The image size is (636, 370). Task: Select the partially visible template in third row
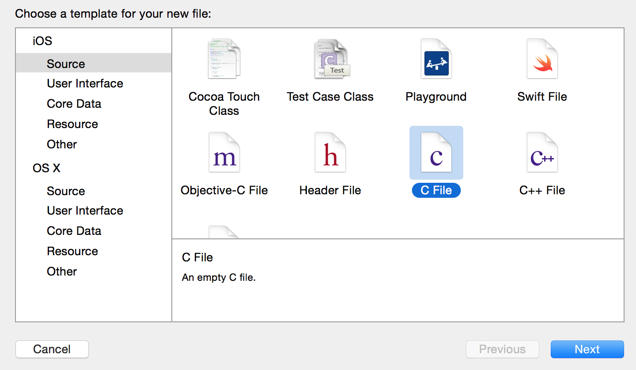224,232
